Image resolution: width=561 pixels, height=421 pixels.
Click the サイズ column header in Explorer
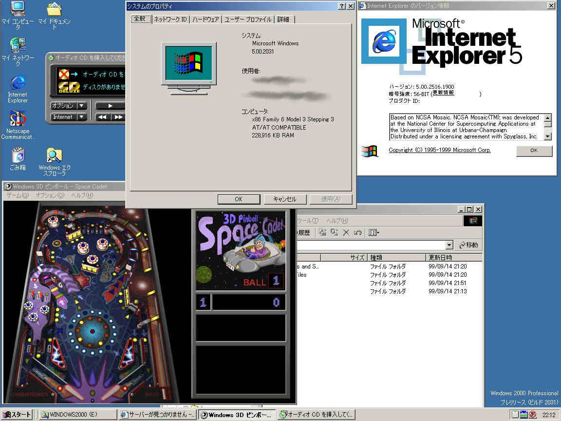(344, 257)
